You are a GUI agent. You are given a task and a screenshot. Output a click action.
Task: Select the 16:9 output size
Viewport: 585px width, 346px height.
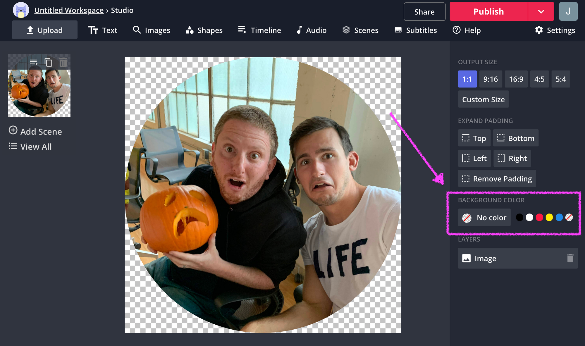tap(516, 79)
